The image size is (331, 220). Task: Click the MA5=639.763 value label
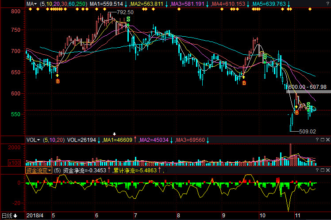click(269, 4)
